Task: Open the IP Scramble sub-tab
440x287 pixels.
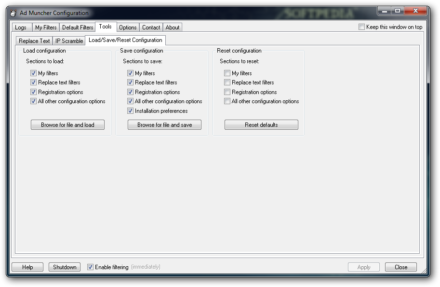Action: click(x=69, y=41)
